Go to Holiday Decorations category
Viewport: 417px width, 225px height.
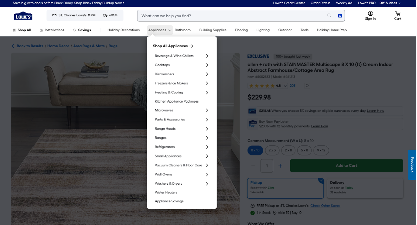123,30
